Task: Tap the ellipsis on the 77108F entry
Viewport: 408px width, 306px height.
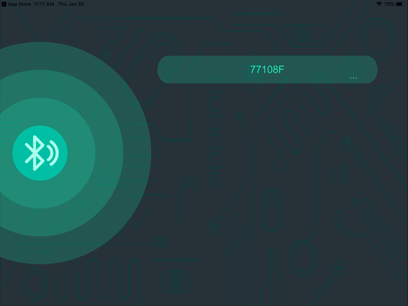Action: pyautogui.click(x=353, y=78)
